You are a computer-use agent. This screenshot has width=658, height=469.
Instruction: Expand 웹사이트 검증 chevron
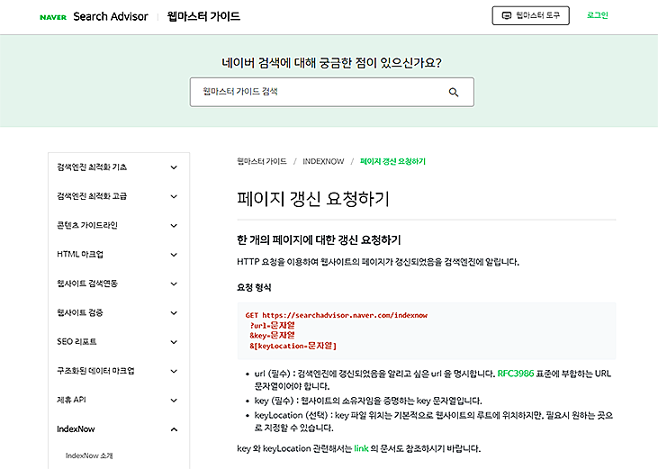click(174, 313)
